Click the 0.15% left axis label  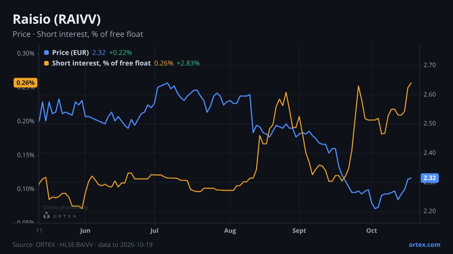click(x=26, y=155)
